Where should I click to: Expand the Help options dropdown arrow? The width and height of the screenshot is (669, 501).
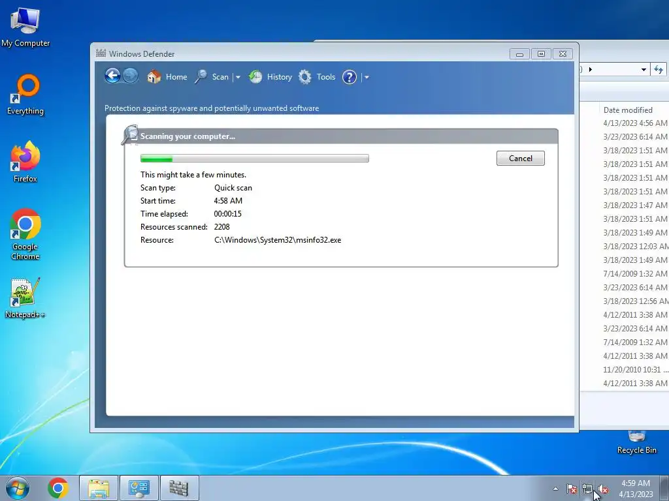point(367,77)
